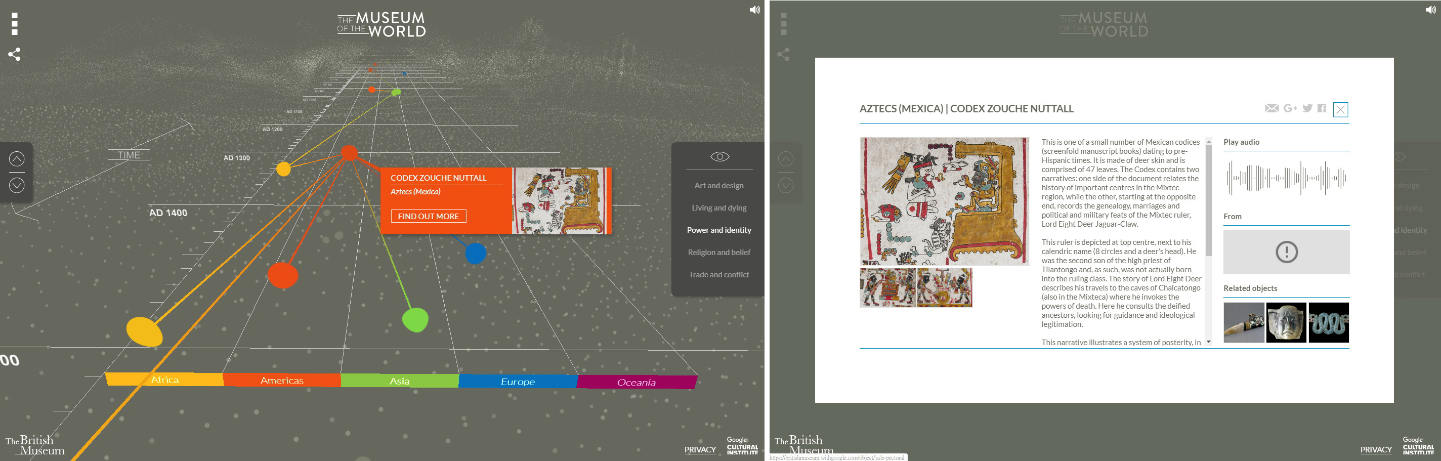Move timeline up with the up-chevron button
Viewport: 1441px width, 461px height.
click(17, 159)
